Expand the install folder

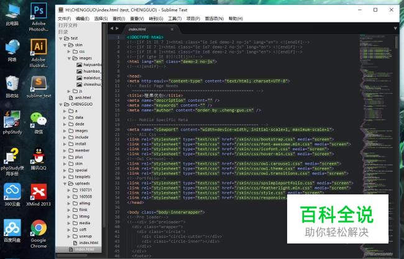click(x=65, y=144)
